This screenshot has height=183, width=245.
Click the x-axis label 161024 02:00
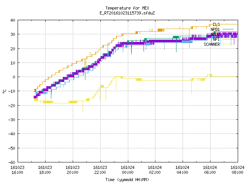click(x=155, y=170)
